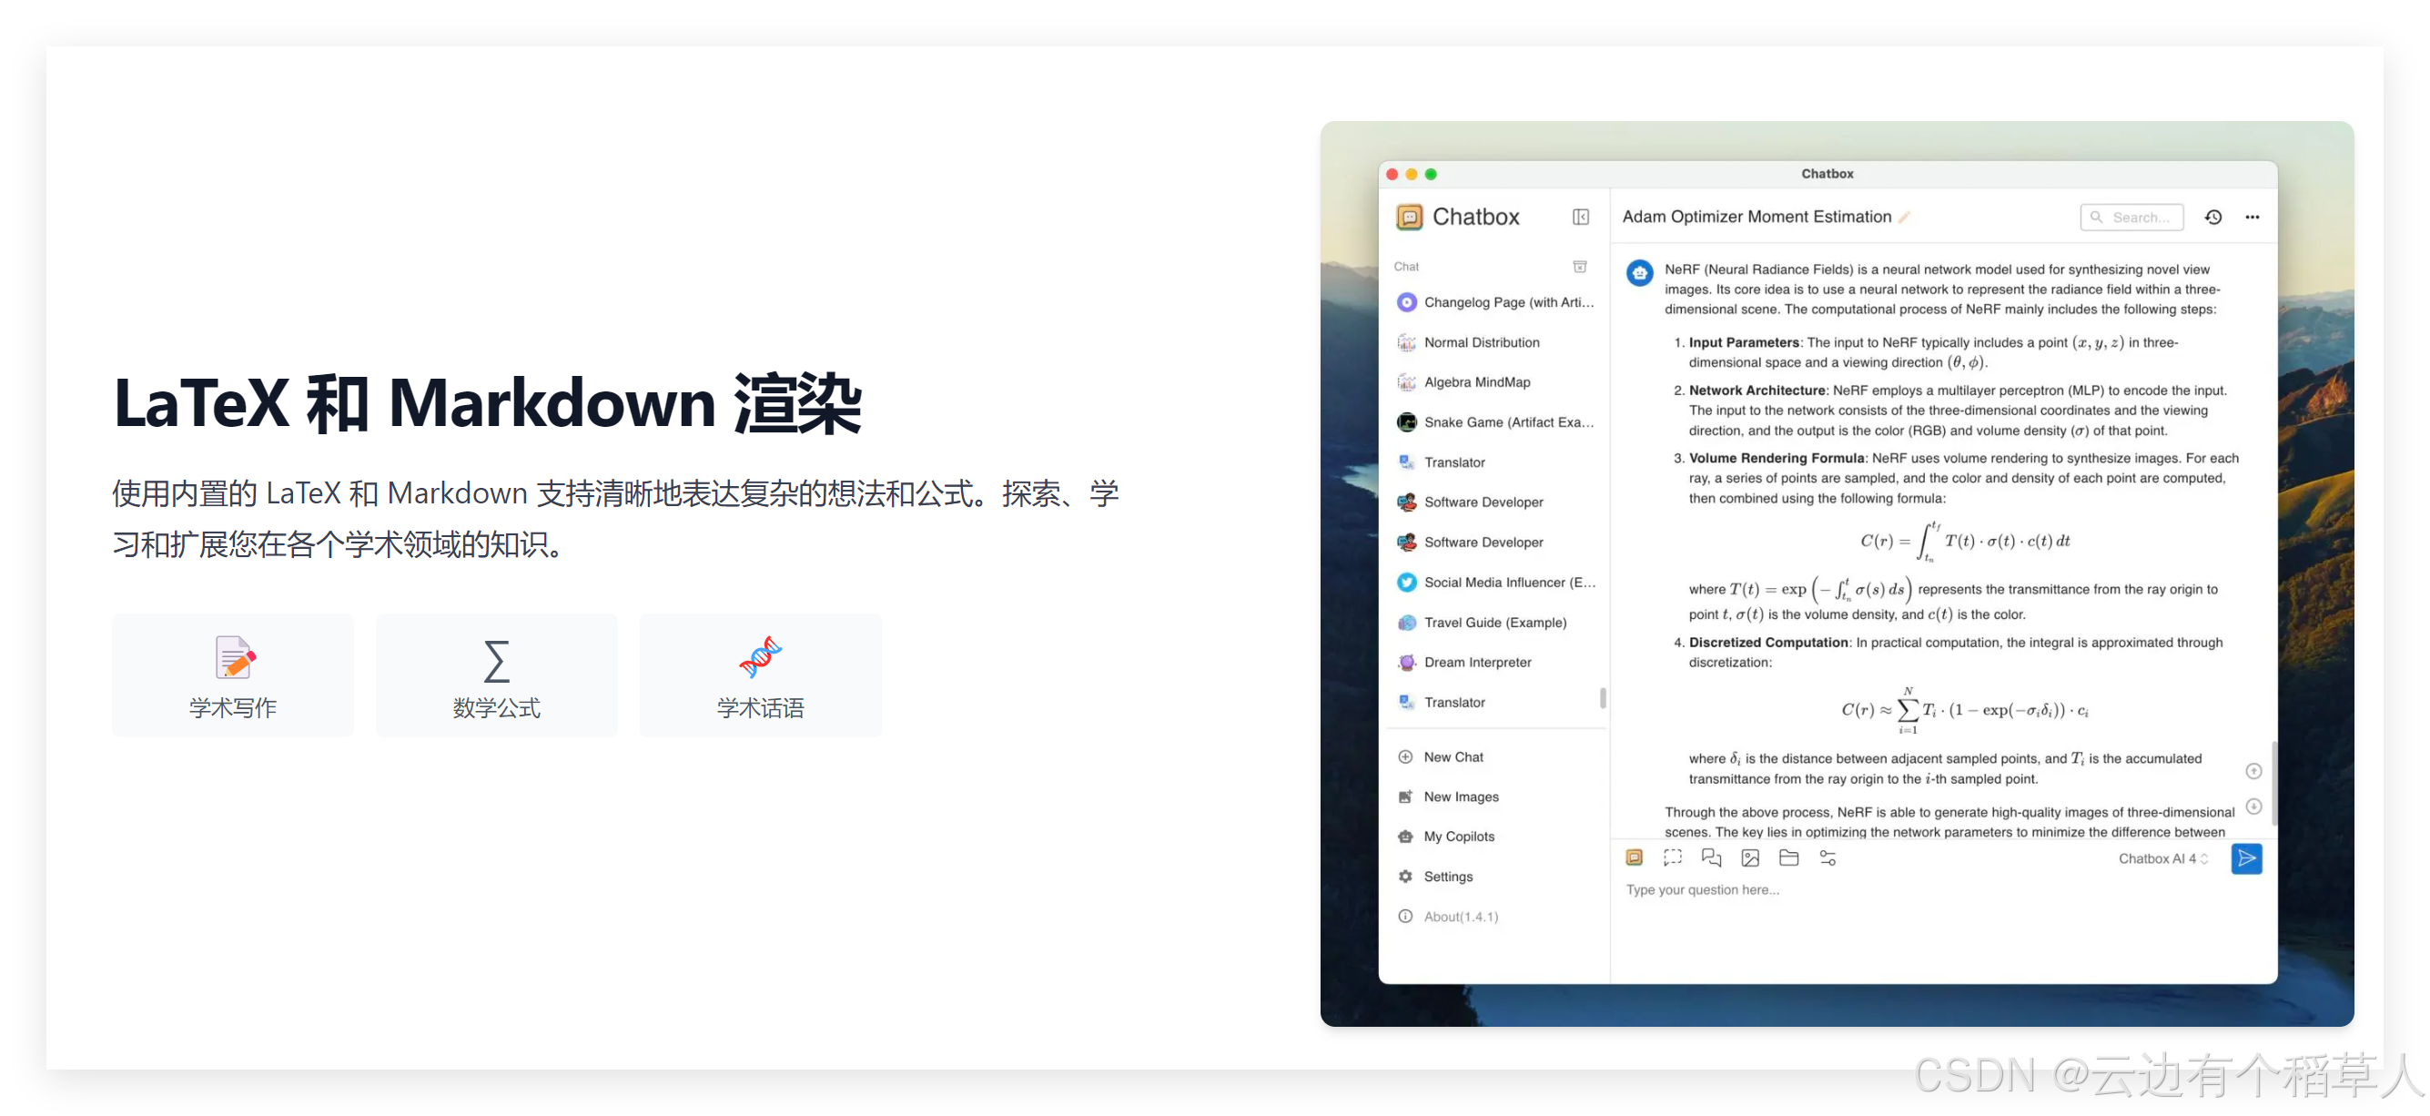Edit chat title with pencil icon
The image size is (2430, 1116).
[x=1904, y=217]
